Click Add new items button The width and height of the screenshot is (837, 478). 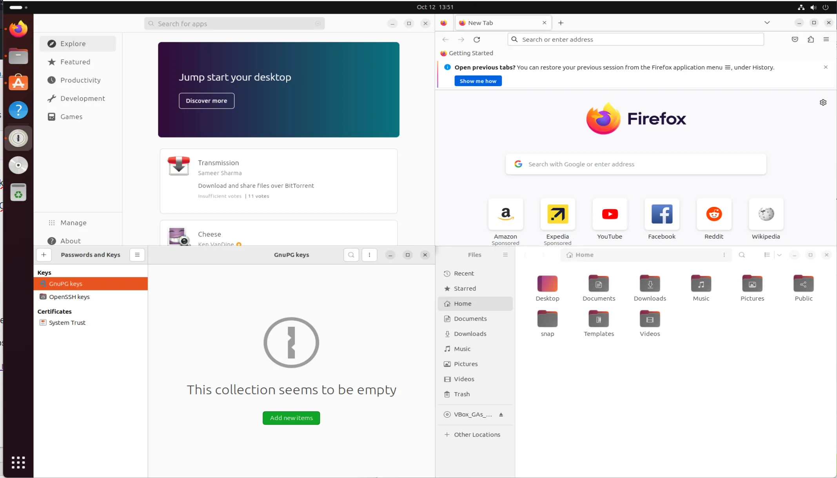tap(290, 418)
